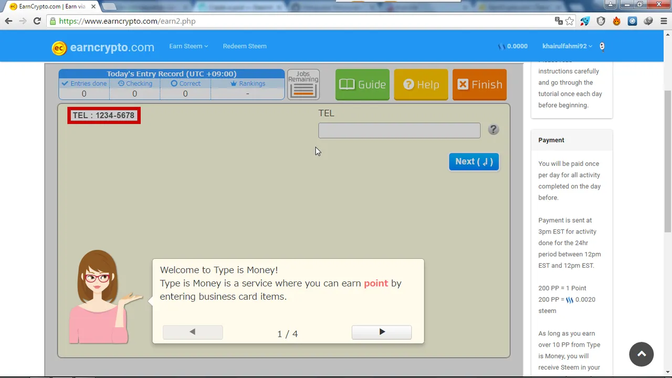Click the '1 / 4' slide counter
The height and width of the screenshot is (378, 672).
click(287, 334)
